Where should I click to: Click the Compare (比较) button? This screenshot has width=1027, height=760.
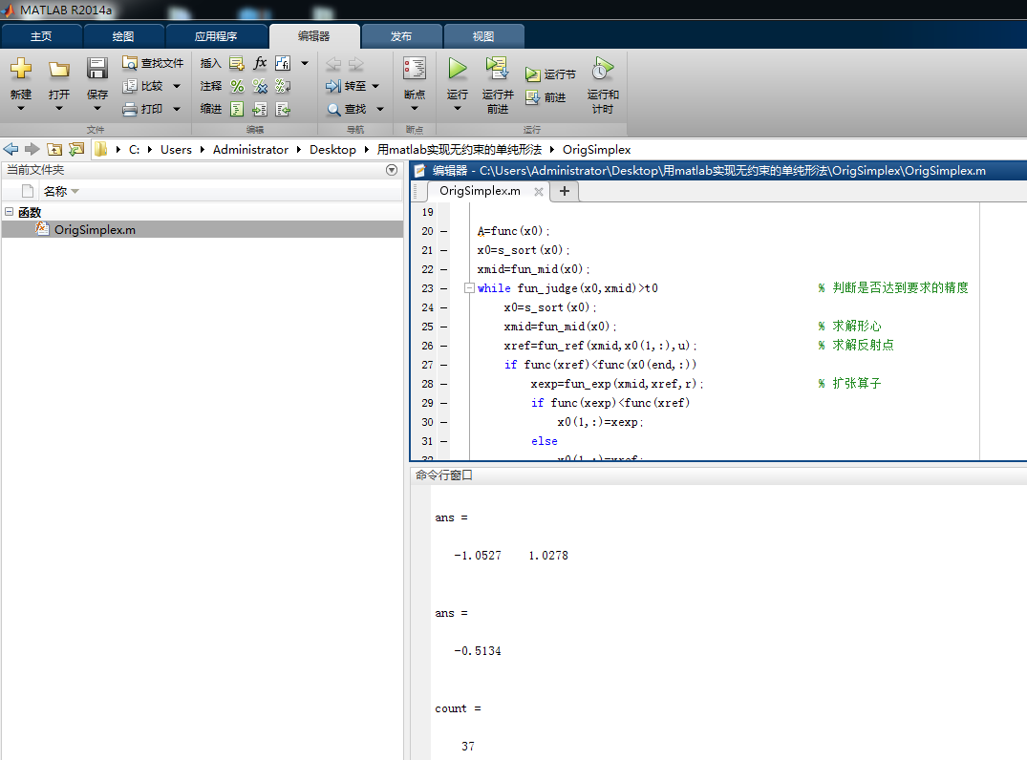[x=143, y=86]
